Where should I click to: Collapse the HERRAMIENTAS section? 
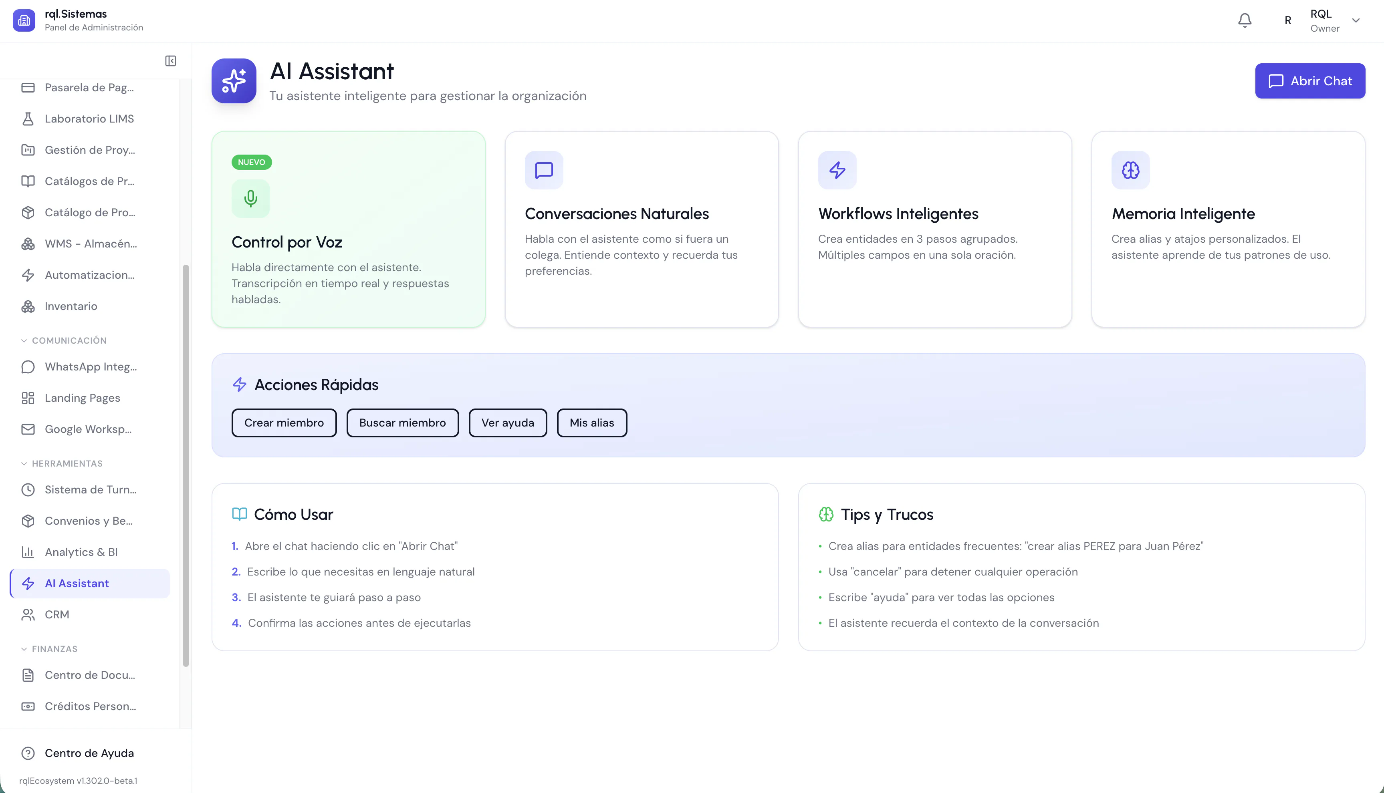pyautogui.click(x=62, y=463)
